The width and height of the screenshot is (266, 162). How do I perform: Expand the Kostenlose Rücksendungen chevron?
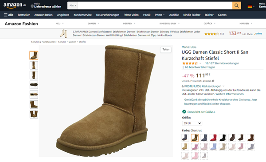tap(223, 86)
